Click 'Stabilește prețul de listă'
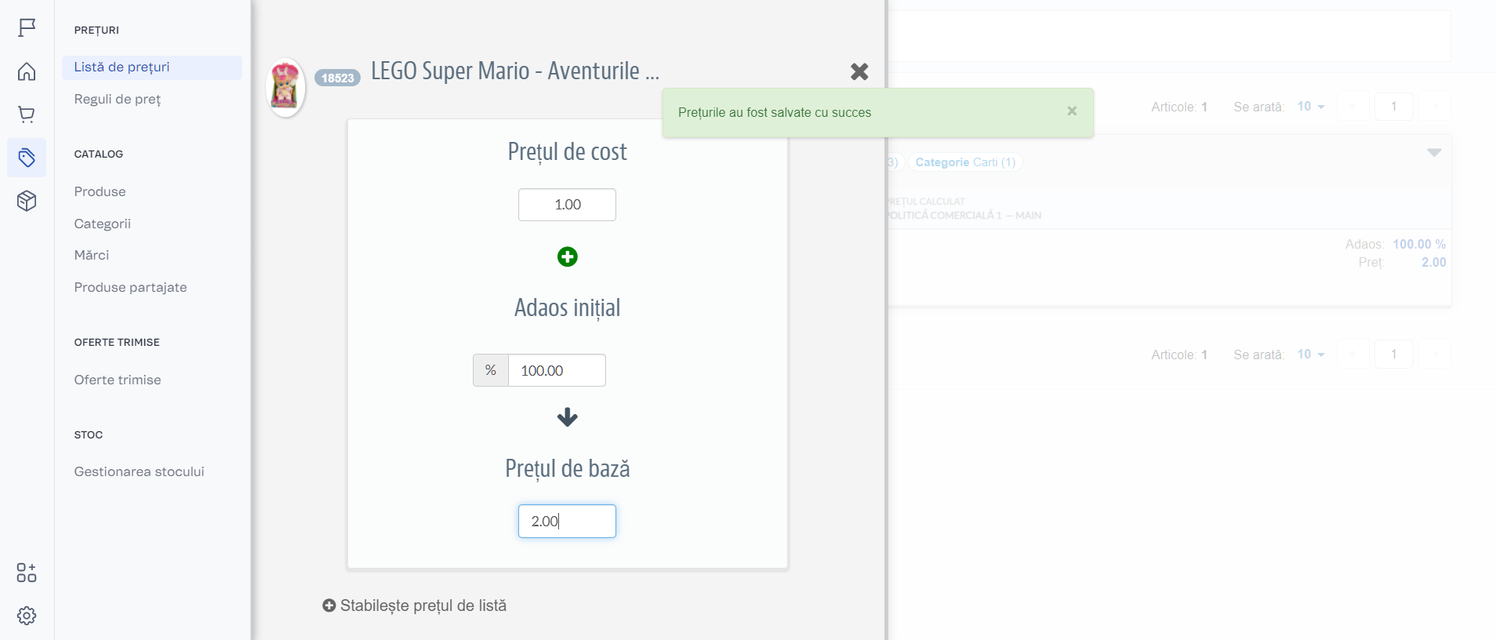Viewport: 1496px width, 640px height. pyautogui.click(x=415, y=605)
